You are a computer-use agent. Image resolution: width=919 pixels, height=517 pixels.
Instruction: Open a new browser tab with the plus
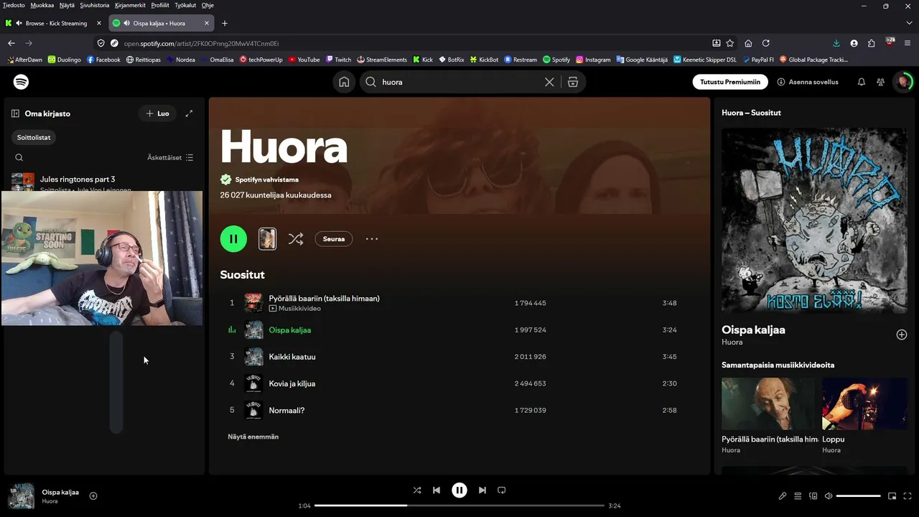click(x=225, y=23)
